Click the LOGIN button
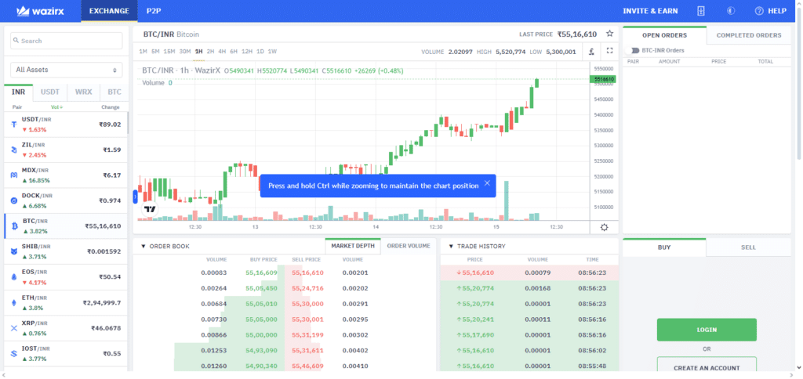 click(x=707, y=330)
